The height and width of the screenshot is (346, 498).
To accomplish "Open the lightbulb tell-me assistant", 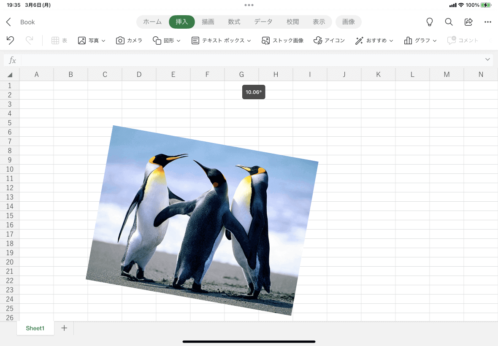I will (429, 22).
